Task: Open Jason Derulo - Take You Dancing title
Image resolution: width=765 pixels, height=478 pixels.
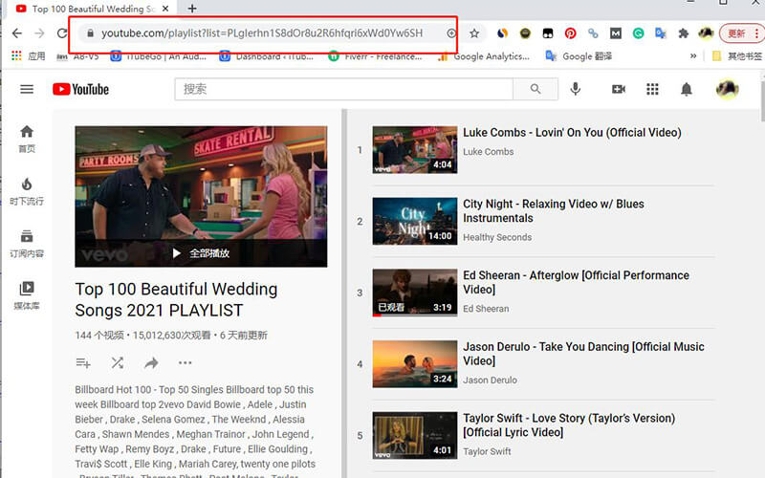Action: 583,354
